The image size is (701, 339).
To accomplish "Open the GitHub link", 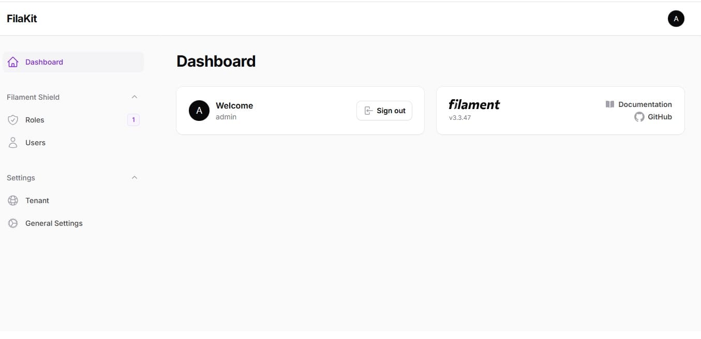I will pos(660,117).
